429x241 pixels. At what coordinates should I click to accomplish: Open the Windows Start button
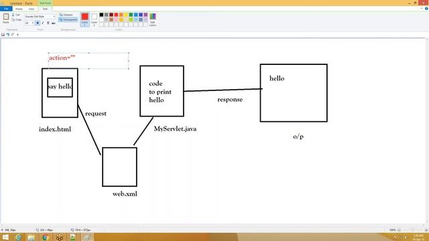pyautogui.click(x=5, y=237)
